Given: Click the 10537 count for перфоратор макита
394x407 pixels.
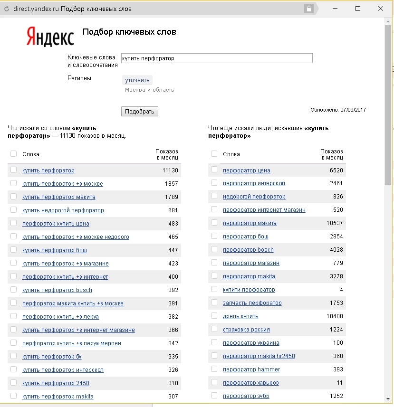Looking at the screenshot, I should coord(335,223).
